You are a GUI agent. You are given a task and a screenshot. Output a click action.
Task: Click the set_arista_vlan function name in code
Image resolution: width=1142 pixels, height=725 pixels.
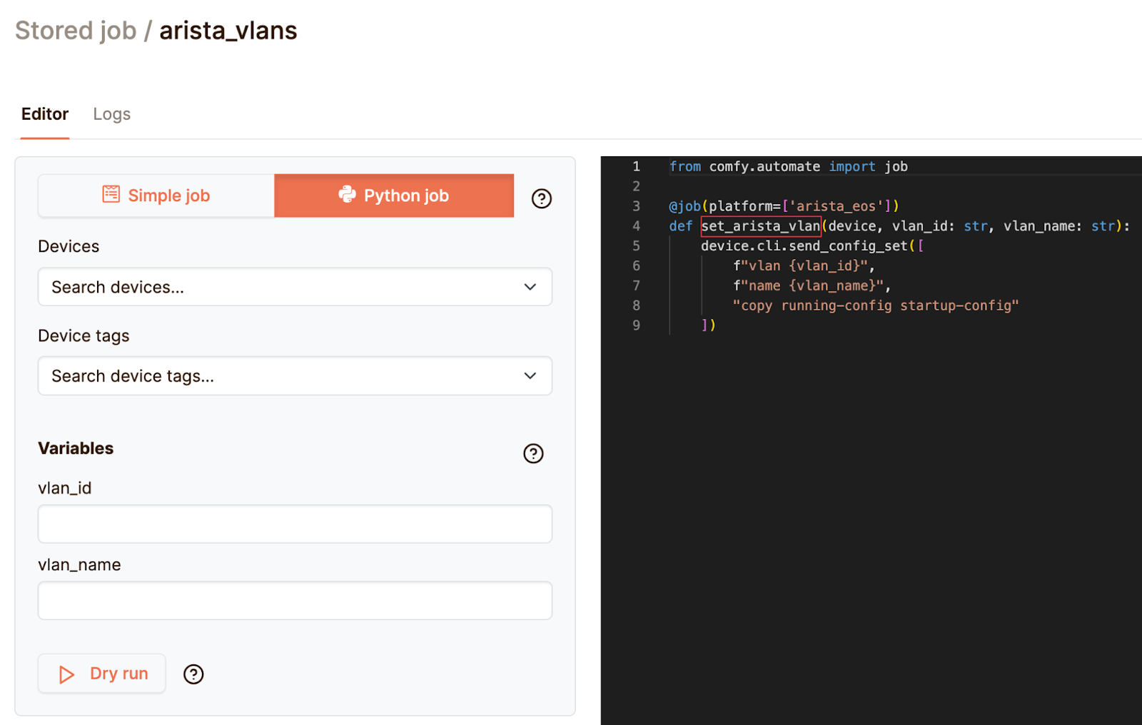tap(761, 226)
